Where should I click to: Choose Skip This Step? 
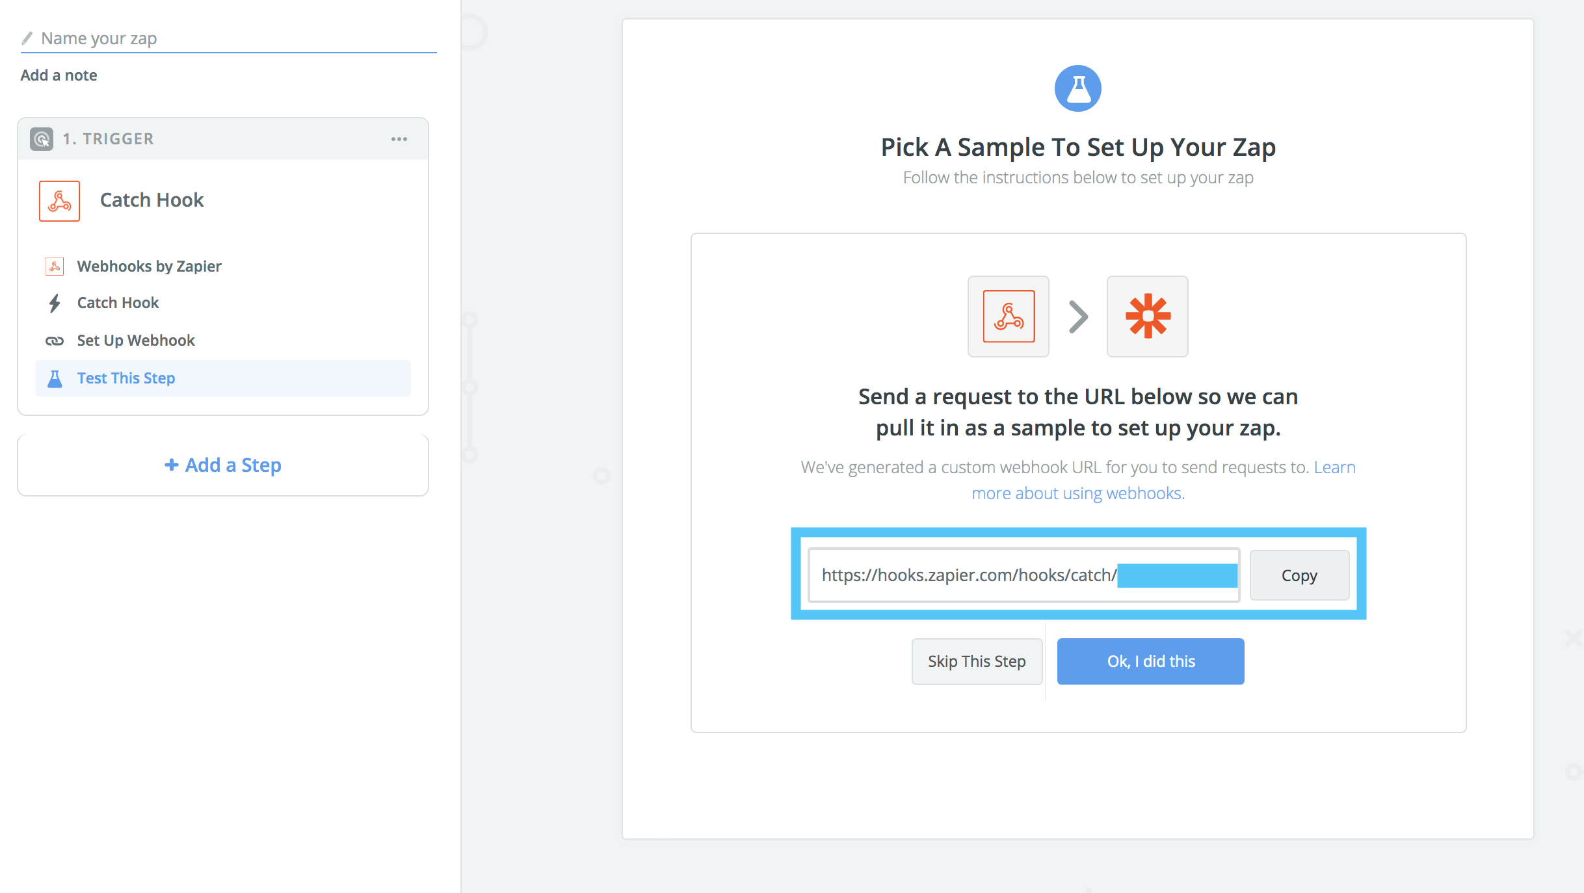coord(977,661)
